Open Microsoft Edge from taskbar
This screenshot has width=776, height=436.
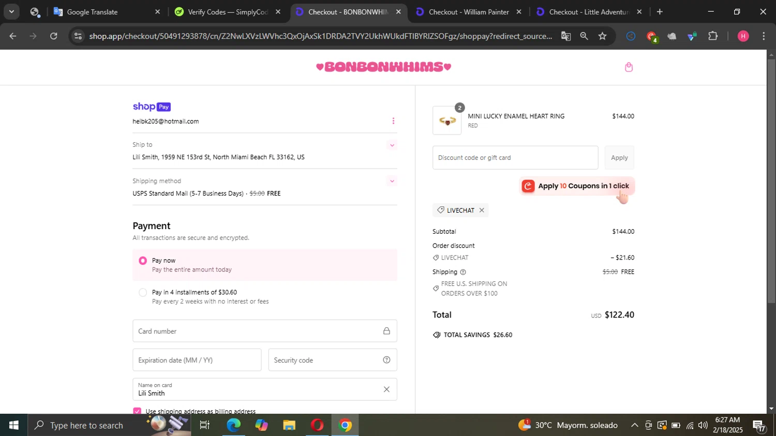point(233,425)
